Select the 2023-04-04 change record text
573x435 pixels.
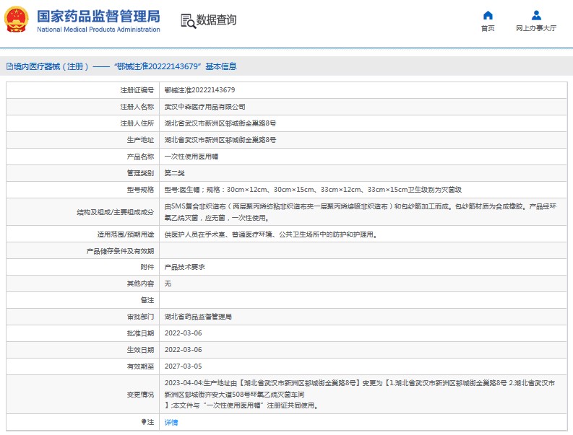click(x=360, y=394)
